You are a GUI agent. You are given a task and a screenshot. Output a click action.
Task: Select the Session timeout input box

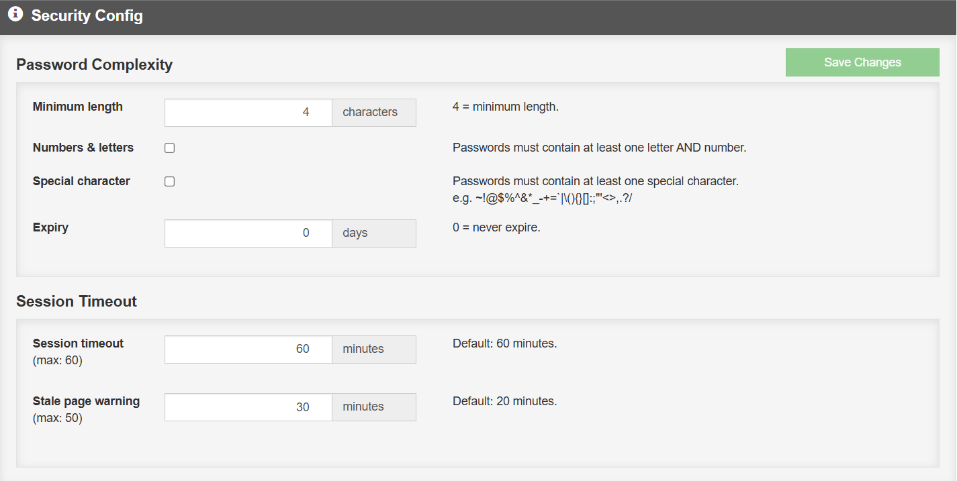point(248,350)
